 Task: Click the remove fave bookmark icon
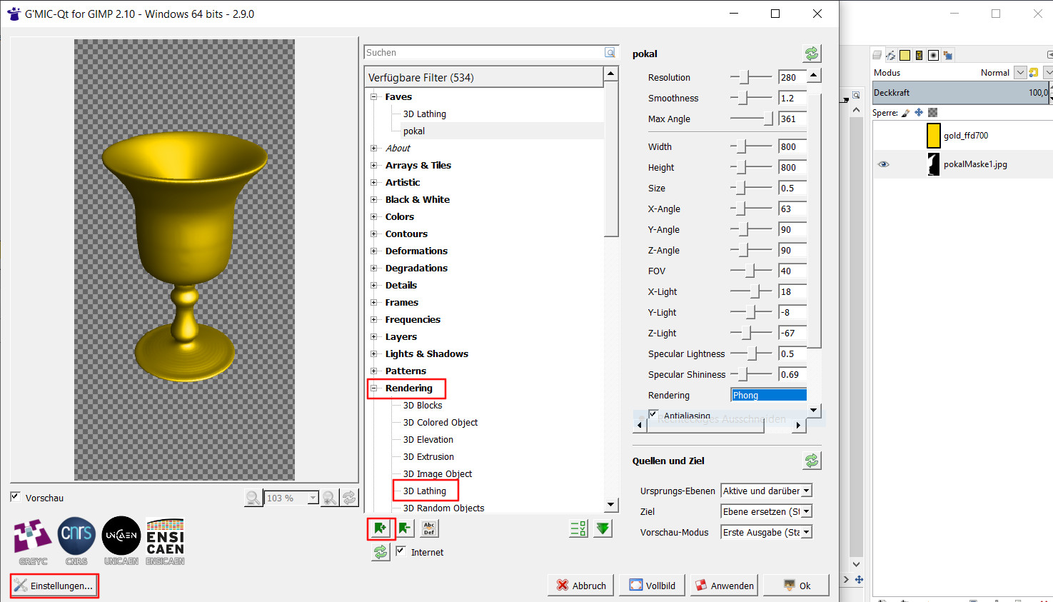coord(405,528)
